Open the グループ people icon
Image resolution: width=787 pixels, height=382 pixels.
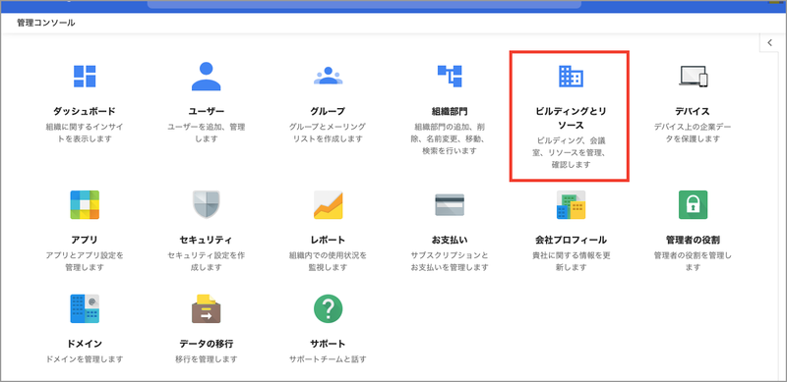click(x=329, y=76)
